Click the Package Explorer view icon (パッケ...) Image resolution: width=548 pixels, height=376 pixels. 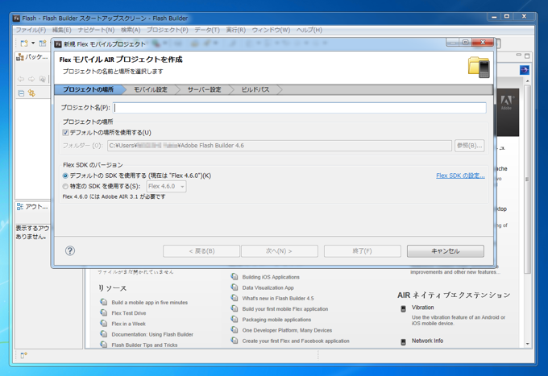tap(20, 57)
